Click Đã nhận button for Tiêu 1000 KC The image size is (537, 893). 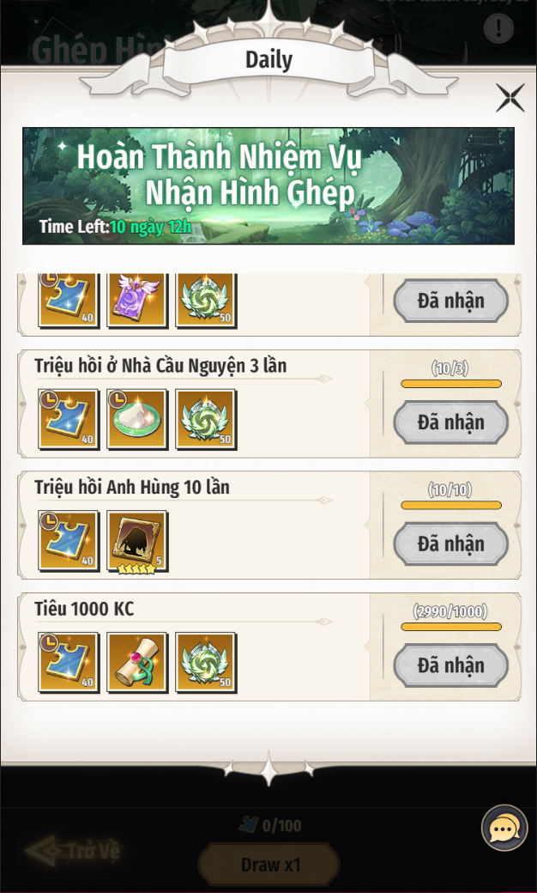click(x=450, y=665)
